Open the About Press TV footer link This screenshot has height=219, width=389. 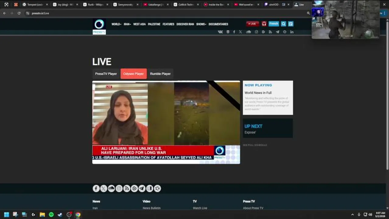(253, 208)
